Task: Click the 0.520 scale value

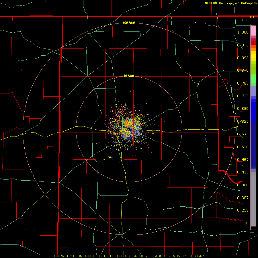Action: tap(243, 147)
